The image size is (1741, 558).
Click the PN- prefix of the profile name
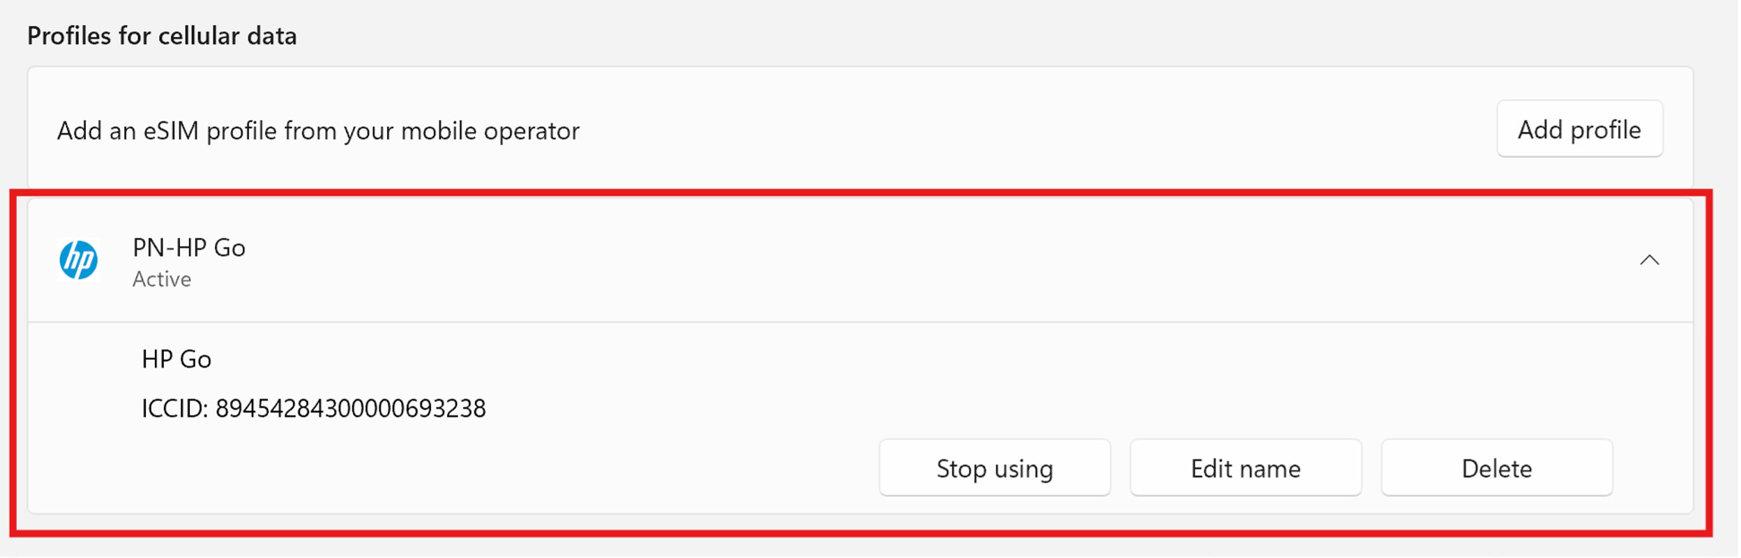pos(151,248)
